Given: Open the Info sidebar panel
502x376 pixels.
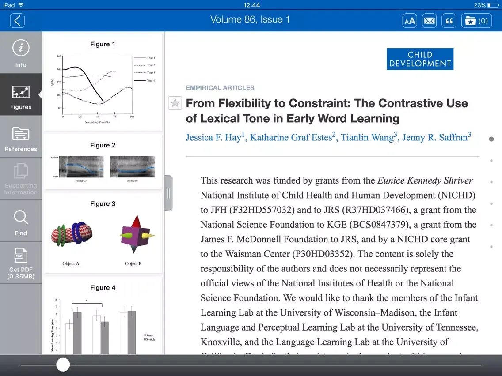Looking at the screenshot, I should 21,53.
